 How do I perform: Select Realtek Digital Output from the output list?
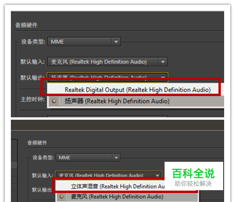pos(136,90)
